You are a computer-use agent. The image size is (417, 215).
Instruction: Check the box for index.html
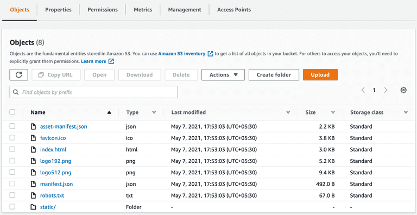[x=12, y=149]
